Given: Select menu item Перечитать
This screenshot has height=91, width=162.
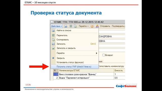Looking at the screenshot, I should pyautogui.click(x=75, y=35).
